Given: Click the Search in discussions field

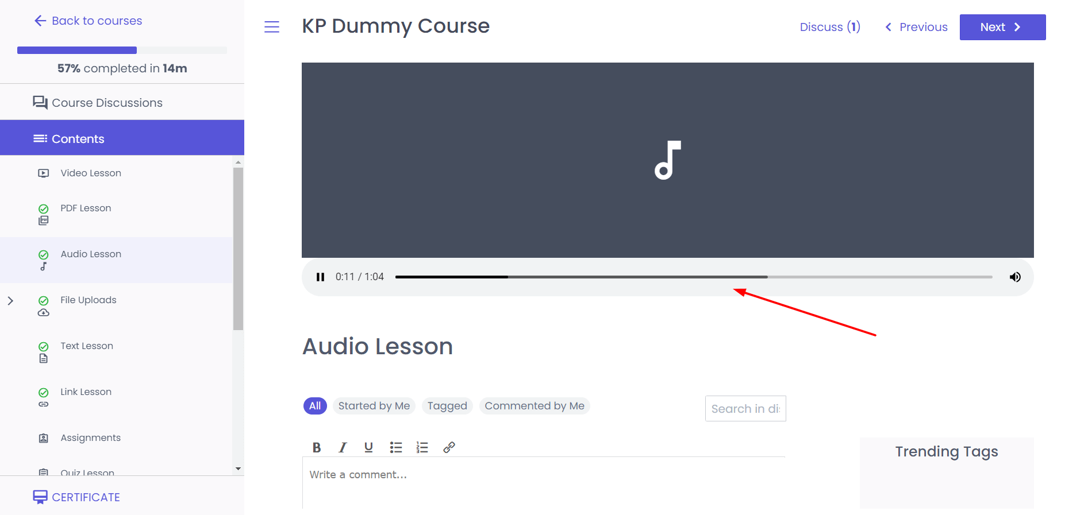Looking at the screenshot, I should [745, 409].
